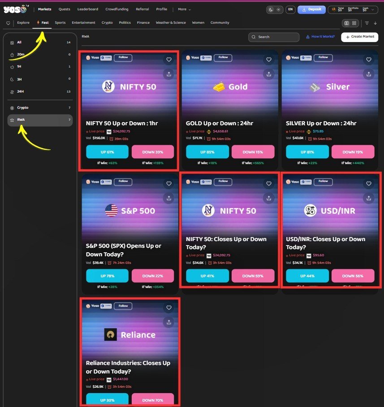
Task: Switch to dark mode moon toggle
Action: [271, 9]
